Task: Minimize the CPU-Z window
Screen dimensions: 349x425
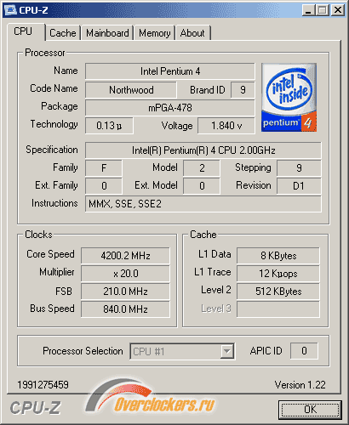Action: (308, 10)
